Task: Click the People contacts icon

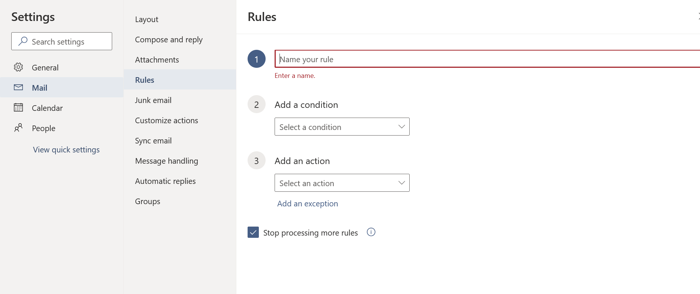Action: [x=18, y=128]
